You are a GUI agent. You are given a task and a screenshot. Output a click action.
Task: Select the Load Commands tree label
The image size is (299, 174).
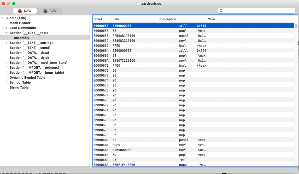pos(23,28)
